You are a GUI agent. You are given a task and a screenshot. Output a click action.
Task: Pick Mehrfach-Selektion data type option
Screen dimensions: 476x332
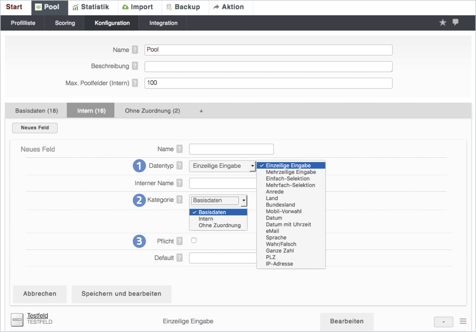290,185
